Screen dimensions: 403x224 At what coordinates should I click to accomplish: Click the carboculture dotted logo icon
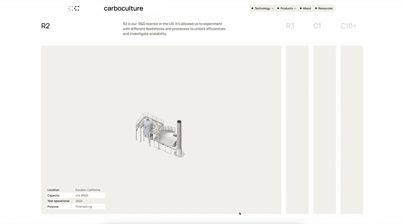tap(74, 8)
